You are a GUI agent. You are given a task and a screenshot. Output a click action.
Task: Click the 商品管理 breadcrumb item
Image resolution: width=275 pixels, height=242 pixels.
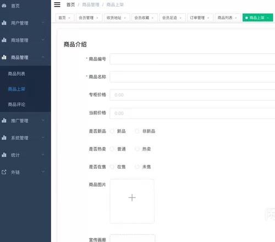click(x=91, y=5)
